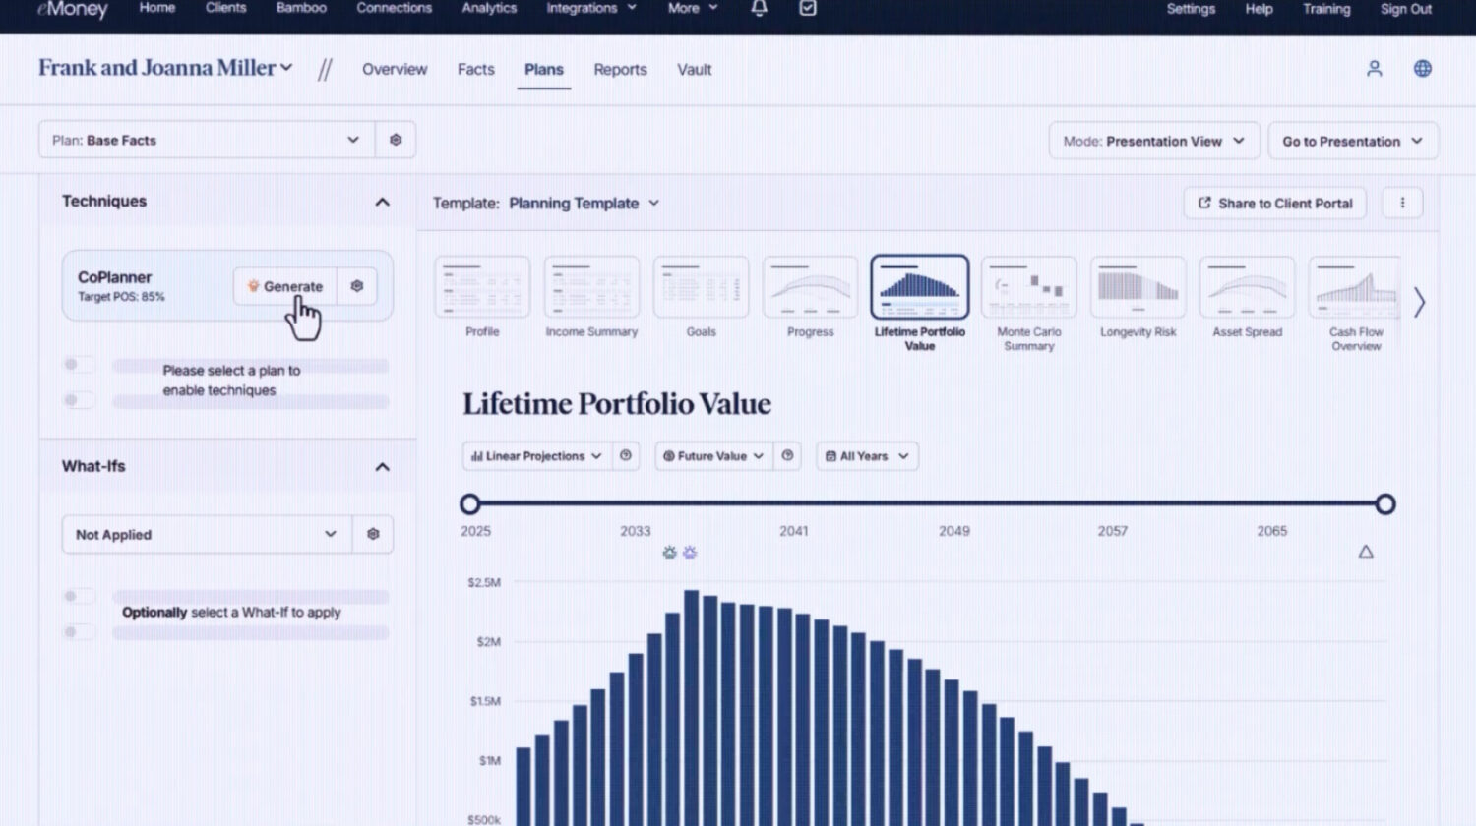The height and width of the screenshot is (826, 1476).
Task: Open the Presentation View mode dropdown
Action: [1153, 141]
